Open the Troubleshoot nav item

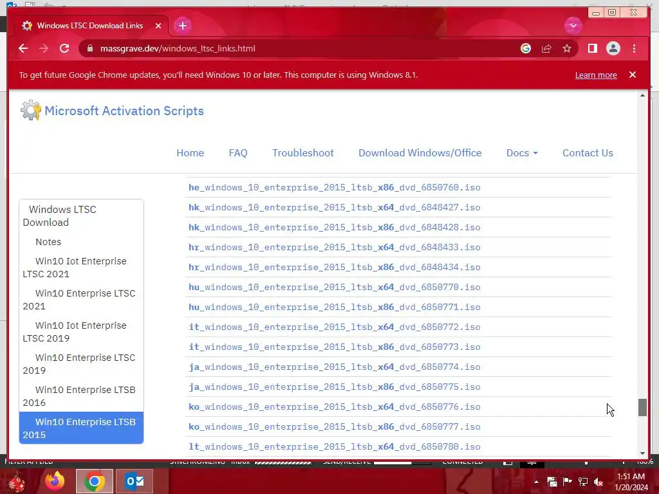(x=303, y=153)
